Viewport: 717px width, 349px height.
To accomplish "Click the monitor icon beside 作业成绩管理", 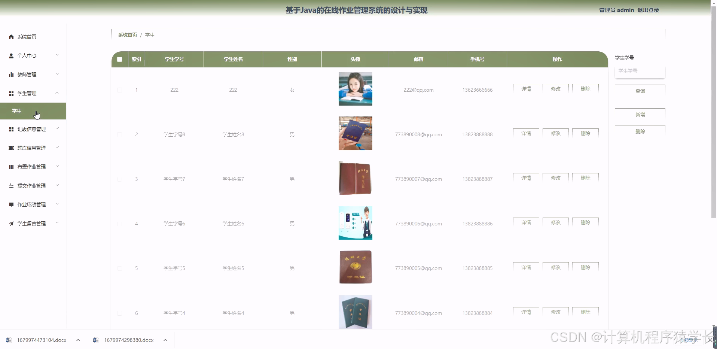I will coord(11,204).
